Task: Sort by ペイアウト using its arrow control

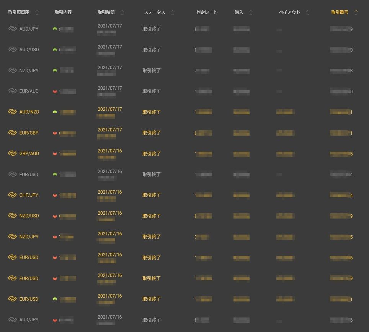Action: pos(308,13)
